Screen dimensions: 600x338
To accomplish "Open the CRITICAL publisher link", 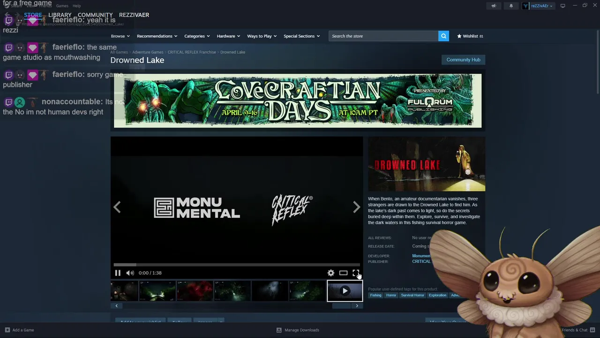I will pos(421,261).
